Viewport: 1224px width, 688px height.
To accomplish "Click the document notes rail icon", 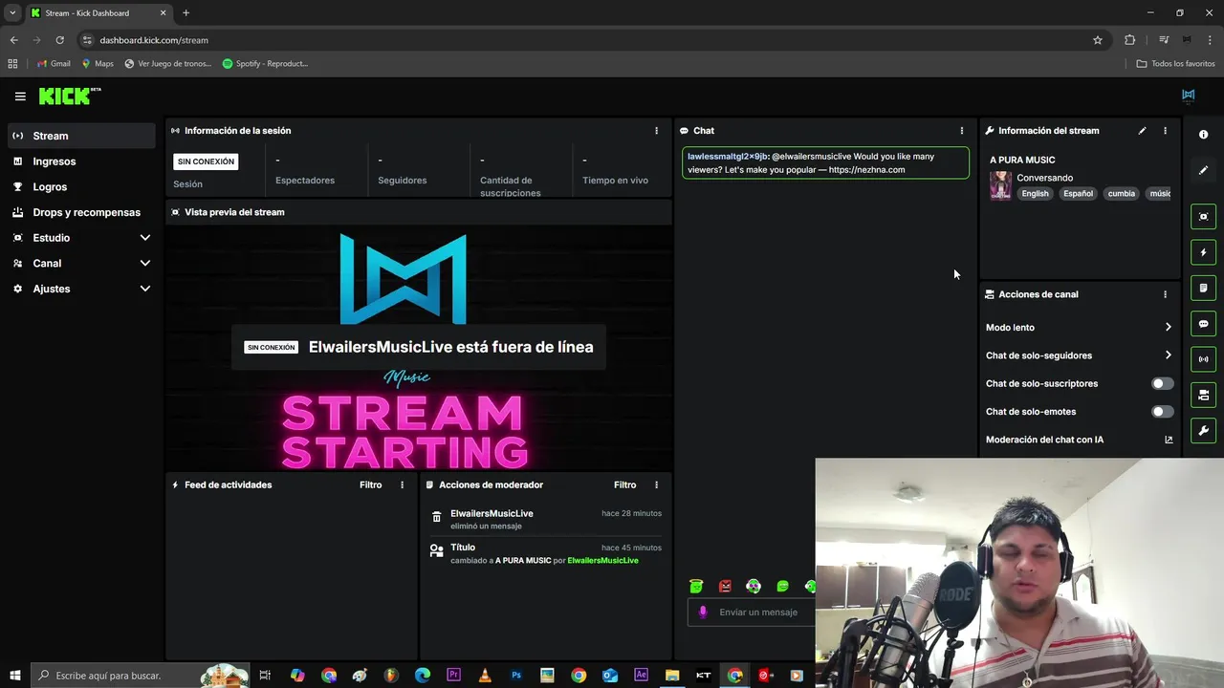I will click(x=1203, y=288).
